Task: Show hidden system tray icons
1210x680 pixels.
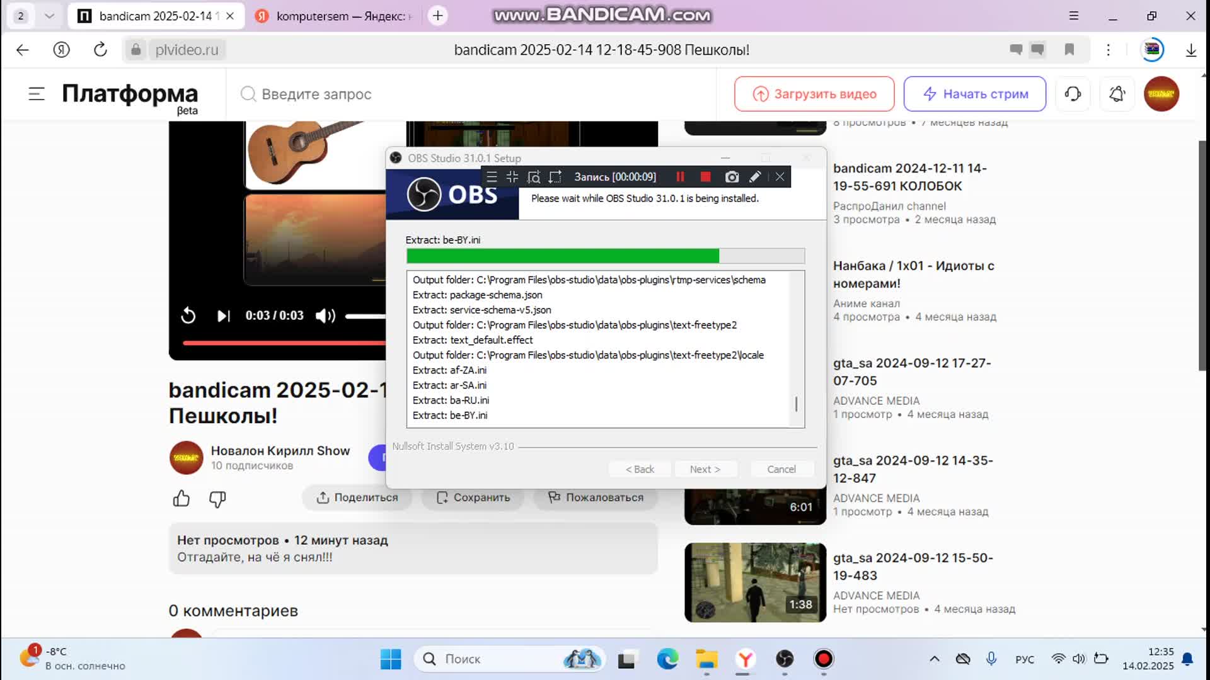Action: pos(934,659)
